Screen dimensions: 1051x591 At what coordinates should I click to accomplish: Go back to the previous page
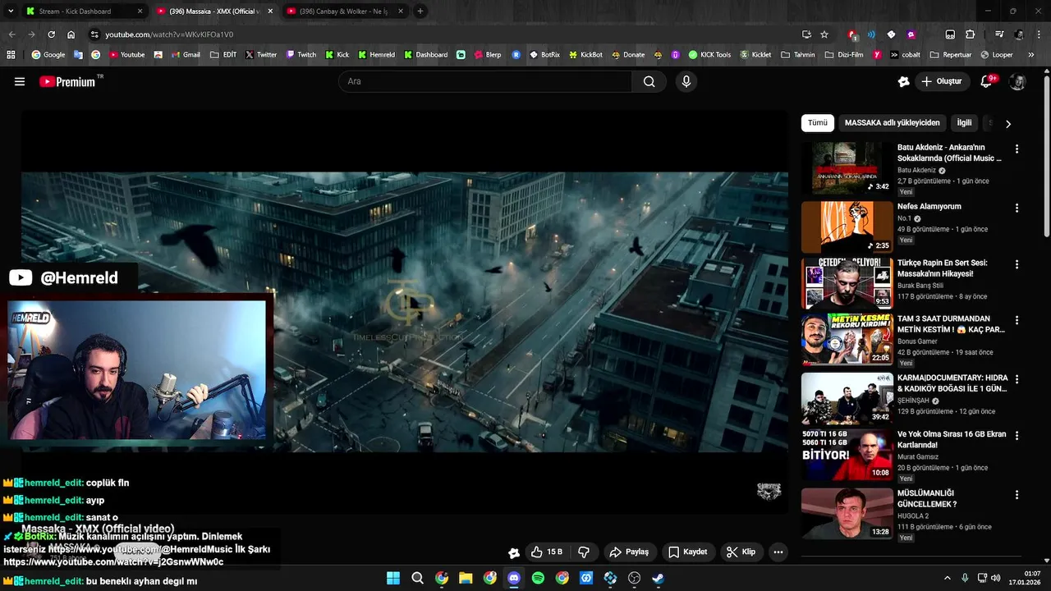coord(11,34)
